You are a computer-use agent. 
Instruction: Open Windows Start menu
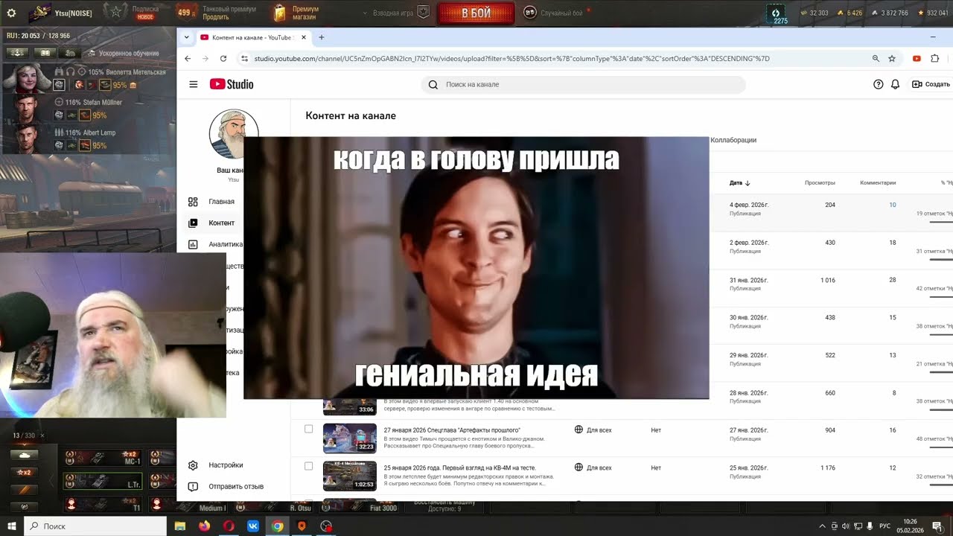12,526
